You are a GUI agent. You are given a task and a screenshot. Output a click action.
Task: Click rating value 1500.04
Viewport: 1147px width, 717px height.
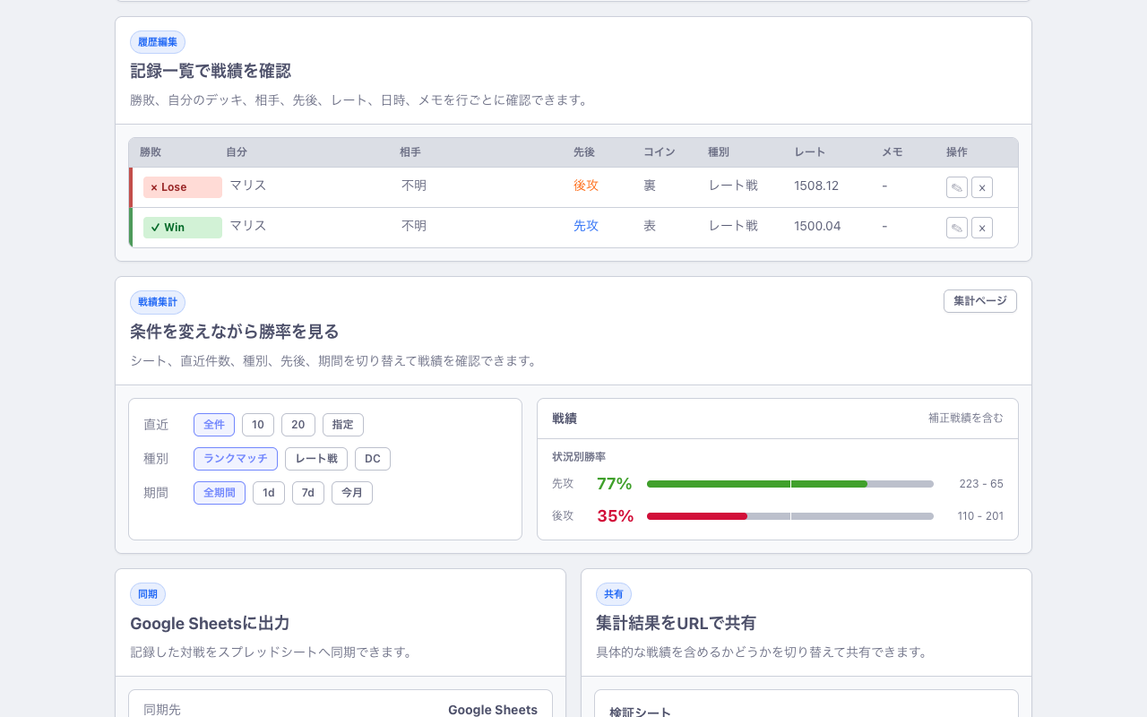click(x=817, y=226)
